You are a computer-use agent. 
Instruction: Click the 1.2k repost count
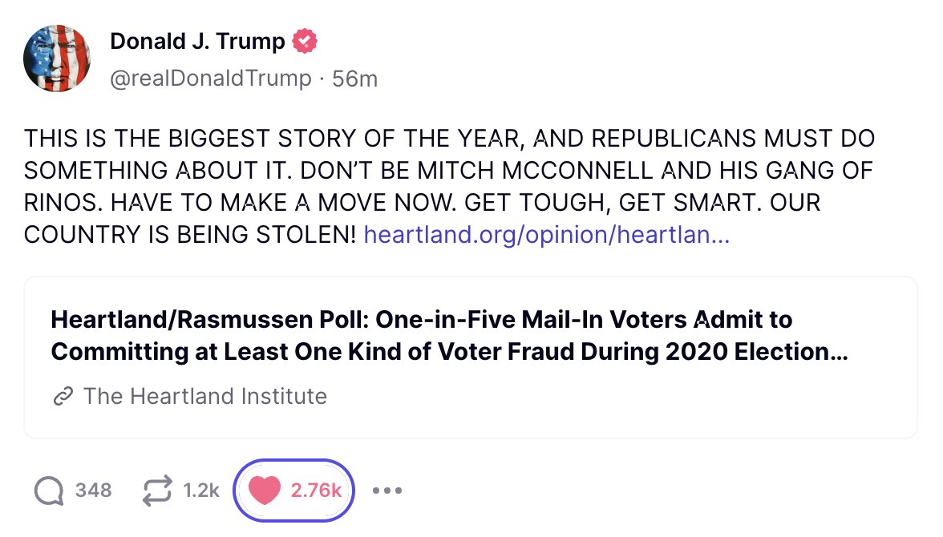(201, 491)
